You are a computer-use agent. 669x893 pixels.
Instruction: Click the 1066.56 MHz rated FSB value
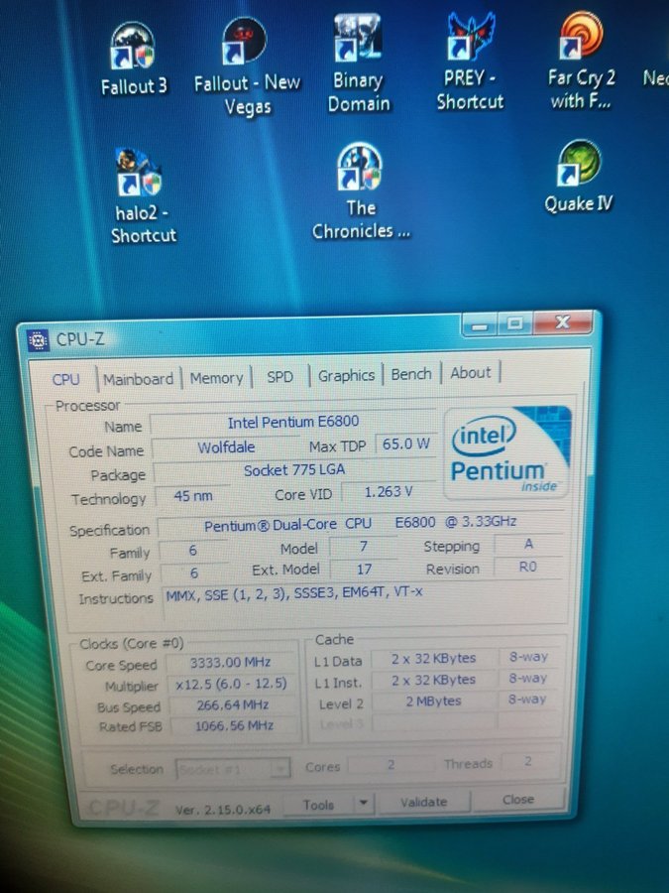[x=234, y=726]
